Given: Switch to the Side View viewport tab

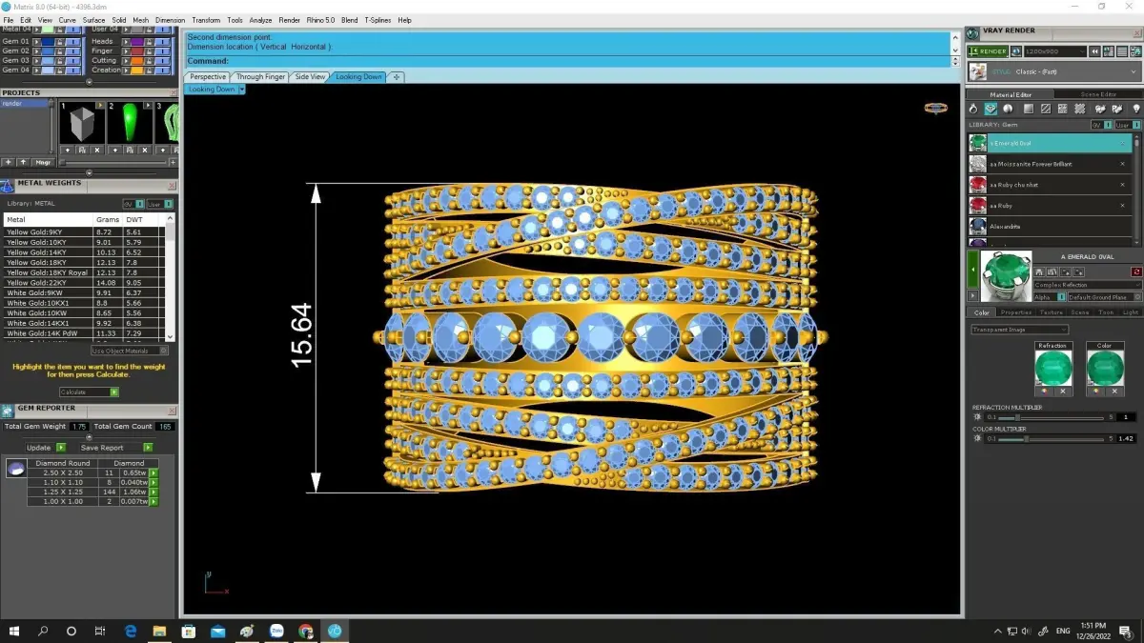Looking at the screenshot, I should tap(310, 76).
